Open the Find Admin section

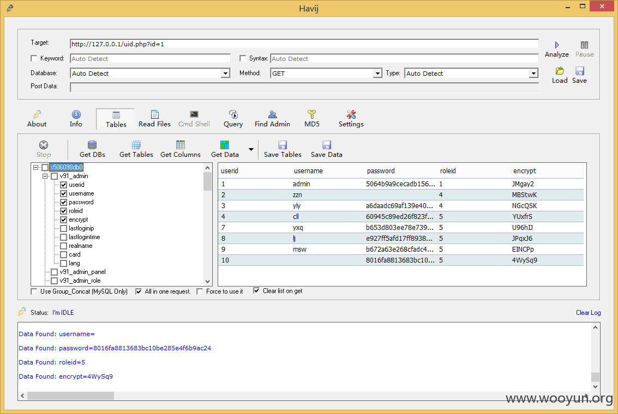[x=272, y=119]
